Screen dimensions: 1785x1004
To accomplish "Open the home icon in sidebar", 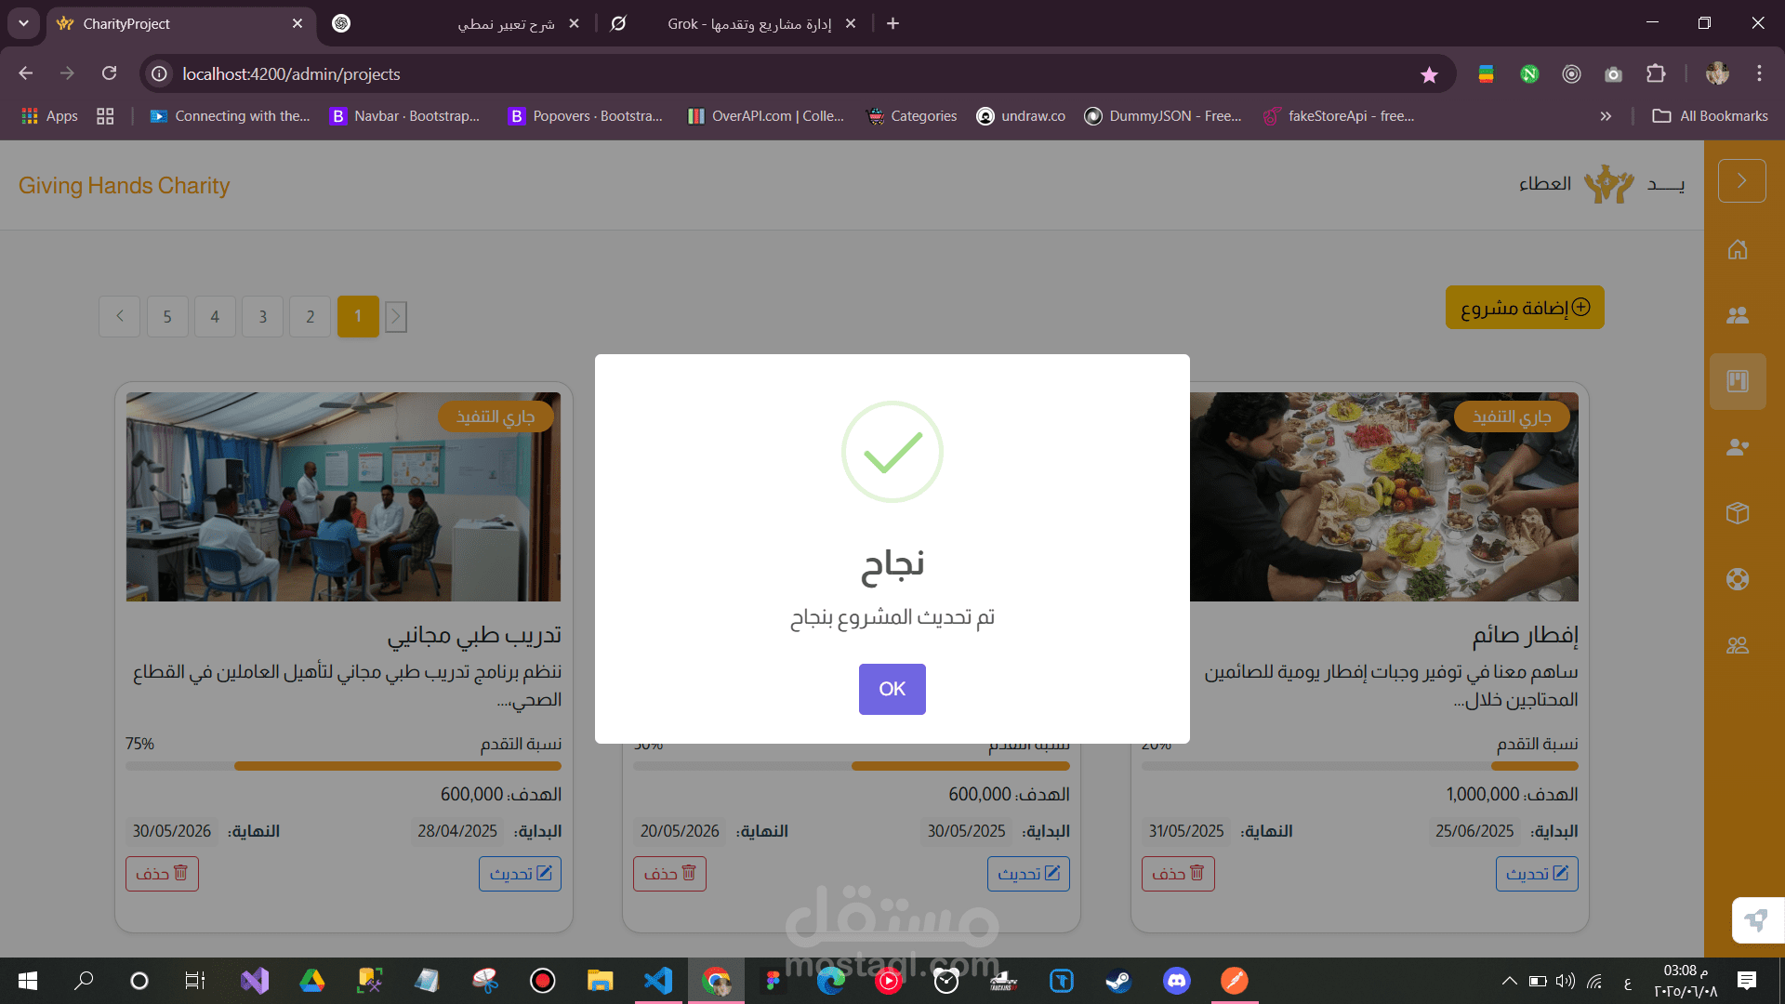I will (1738, 249).
